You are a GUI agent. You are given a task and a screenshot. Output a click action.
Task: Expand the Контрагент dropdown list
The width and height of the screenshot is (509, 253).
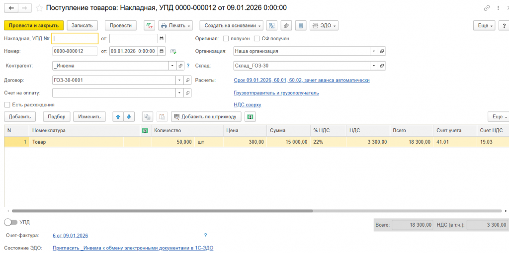(x=172, y=66)
